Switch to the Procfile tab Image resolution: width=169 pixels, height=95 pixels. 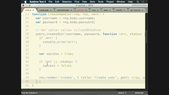(119, 10)
